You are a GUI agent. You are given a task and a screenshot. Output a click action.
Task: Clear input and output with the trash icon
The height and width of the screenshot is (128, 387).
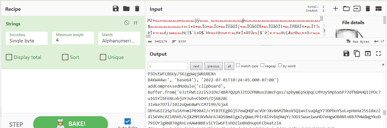368,9
